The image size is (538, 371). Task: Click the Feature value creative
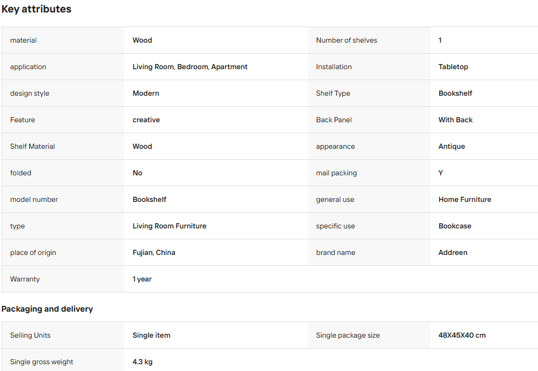click(x=146, y=120)
